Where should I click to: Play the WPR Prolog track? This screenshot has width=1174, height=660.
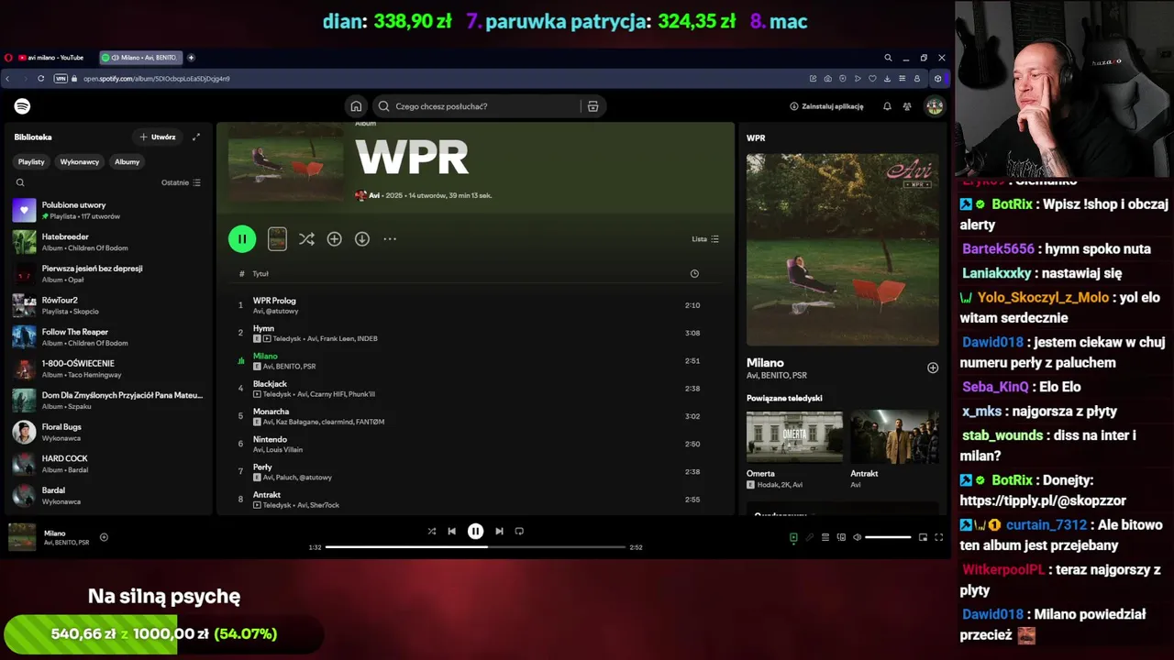475,305
